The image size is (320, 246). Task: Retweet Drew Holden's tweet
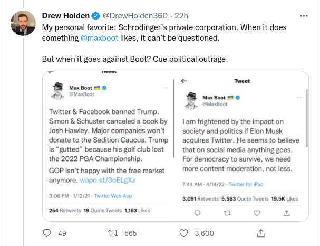click(113, 233)
